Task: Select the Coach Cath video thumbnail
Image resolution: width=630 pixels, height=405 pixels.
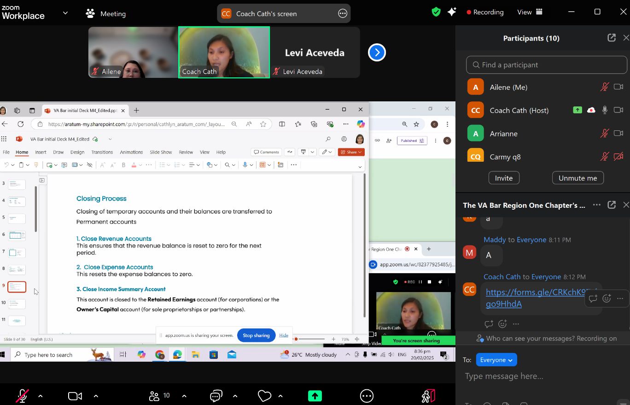Action: coord(224,52)
